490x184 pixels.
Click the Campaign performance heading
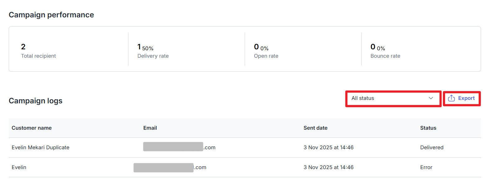tap(51, 15)
